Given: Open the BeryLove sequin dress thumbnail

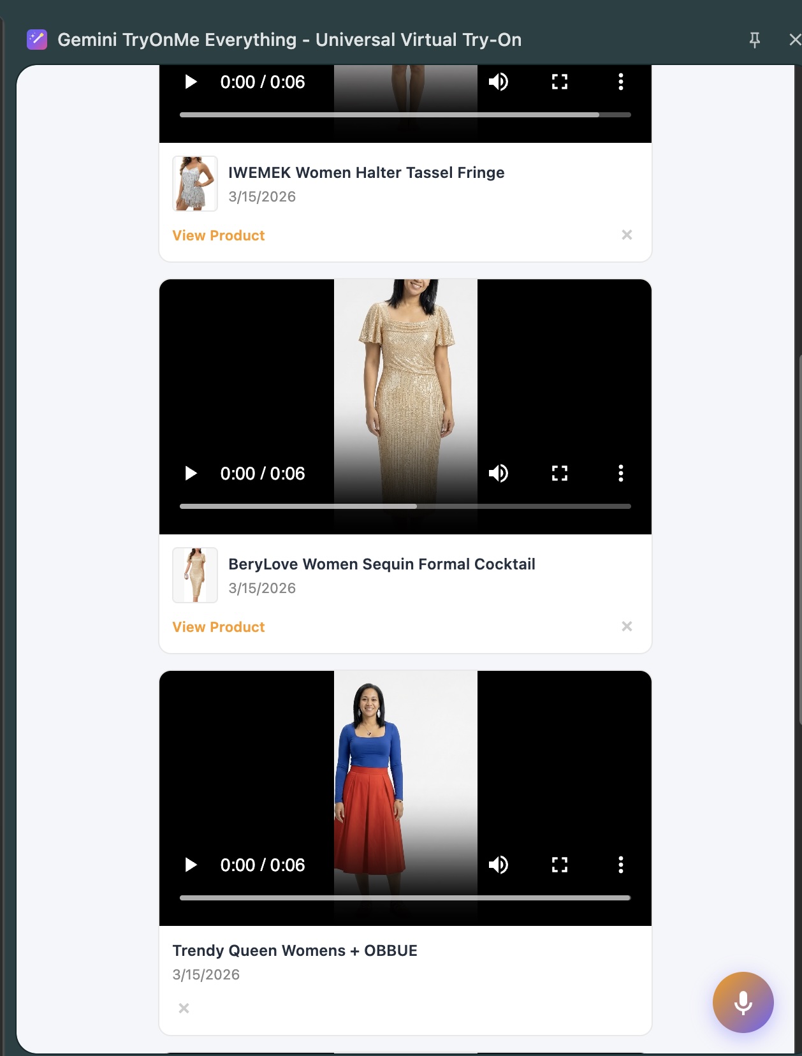Looking at the screenshot, I should pyautogui.click(x=195, y=575).
